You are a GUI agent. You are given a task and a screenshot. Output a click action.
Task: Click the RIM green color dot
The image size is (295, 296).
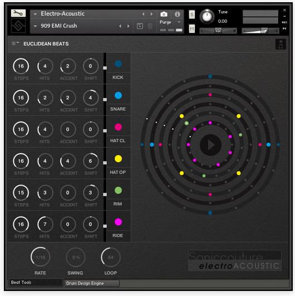[x=118, y=190]
